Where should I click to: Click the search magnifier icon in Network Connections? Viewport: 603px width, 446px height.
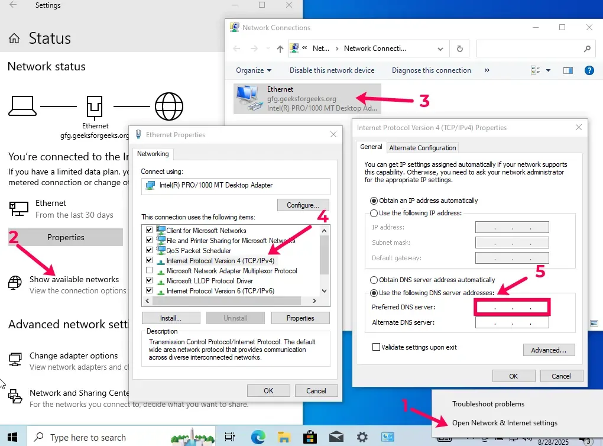(x=587, y=49)
